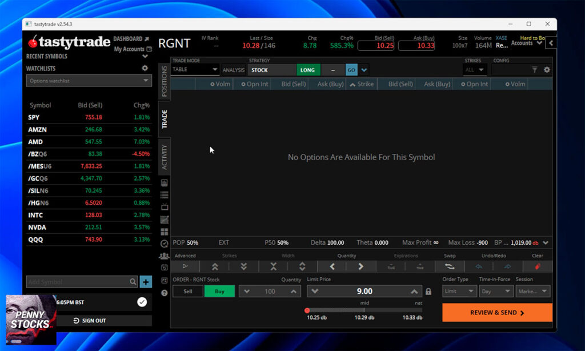Screen dimensions: 585x351
Task: Toggle the right Opn Int column header
Action: pos(474,84)
